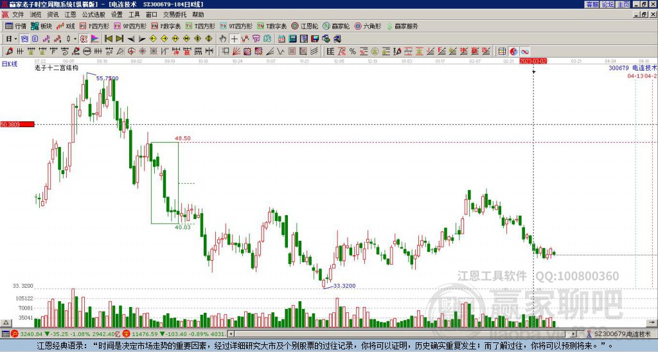Open the 江恩轮 Gann wheel
Screen dimensions: 658x352
pyautogui.click(x=305, y=26)
